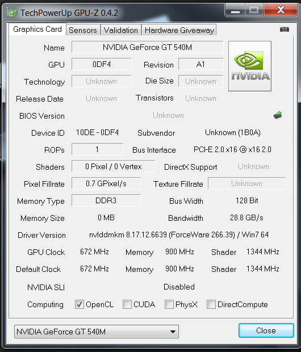Toggle the PhysX checkbox
301x352 pixels.
pos(169,304)
